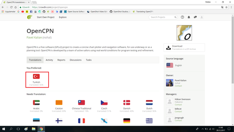Viewport: 234px width, 132px height.
Task: Click the volume icon in system tray
Action: (x=214, y=129)
